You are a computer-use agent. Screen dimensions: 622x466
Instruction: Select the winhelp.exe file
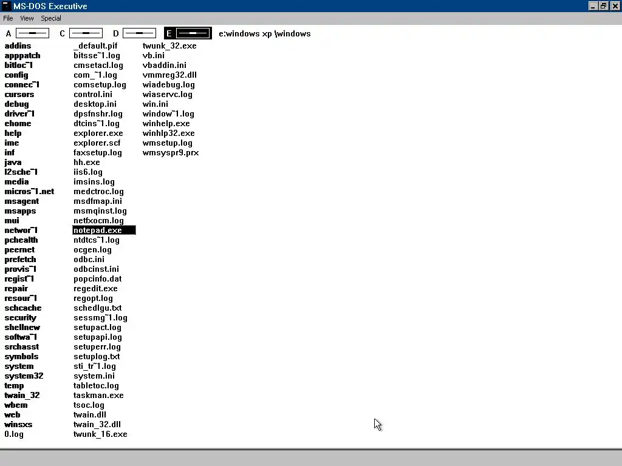coord(166,124)
